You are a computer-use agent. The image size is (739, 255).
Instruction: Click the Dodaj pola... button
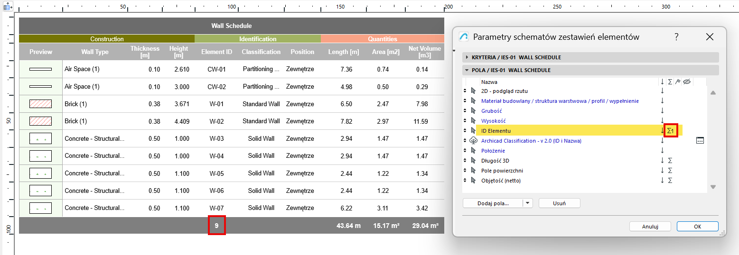pos(493,203)
